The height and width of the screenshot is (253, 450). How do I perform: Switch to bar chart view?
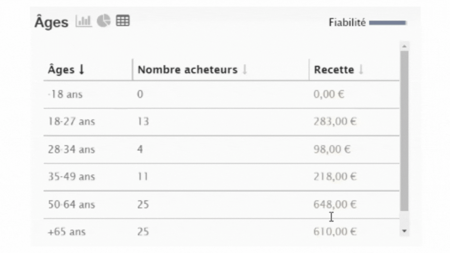(83, 21)
